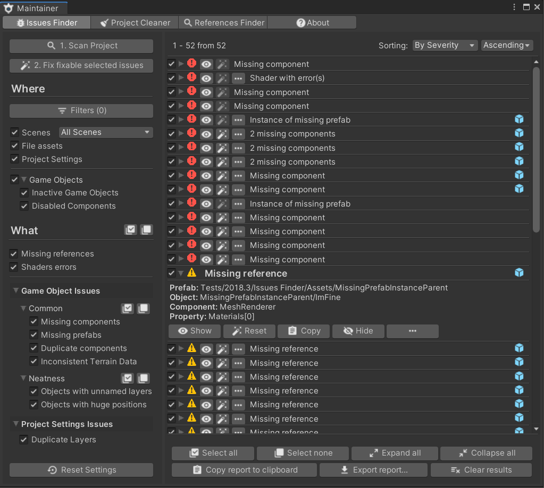Uncheck Duplicate Layers

pyautogui.click(x=23, y=440)
